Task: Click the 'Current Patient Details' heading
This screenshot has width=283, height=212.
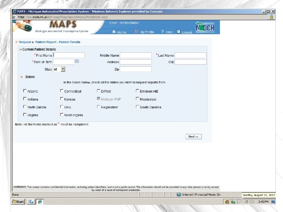Action: point(39,49)
